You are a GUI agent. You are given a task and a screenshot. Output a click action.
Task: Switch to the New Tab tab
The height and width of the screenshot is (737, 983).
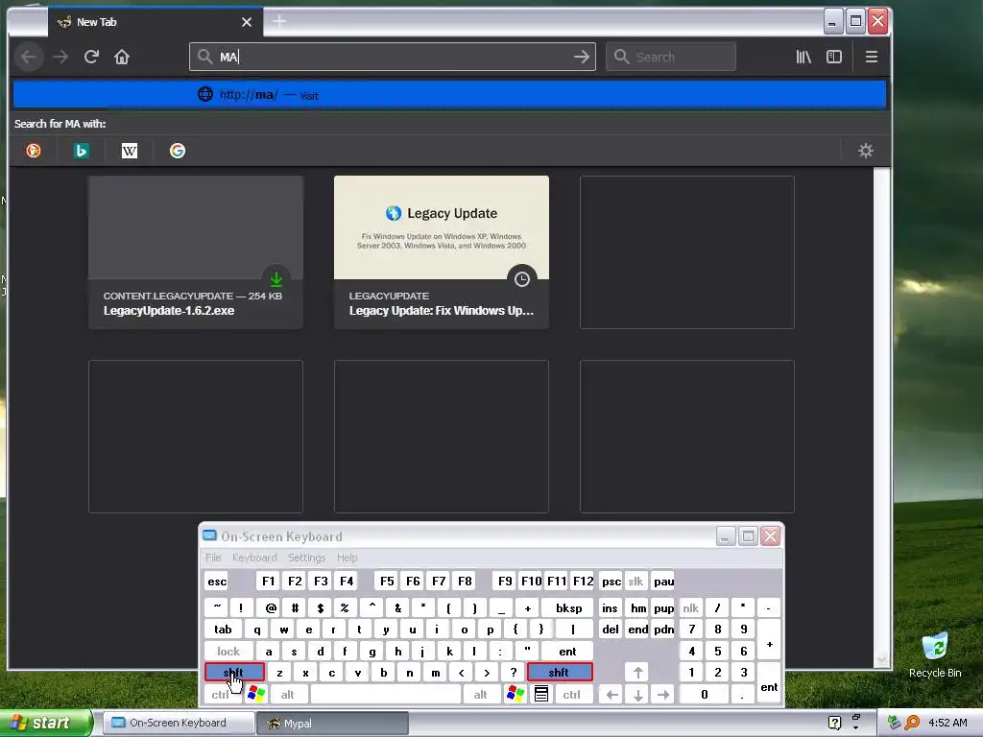tap(156, 22)
